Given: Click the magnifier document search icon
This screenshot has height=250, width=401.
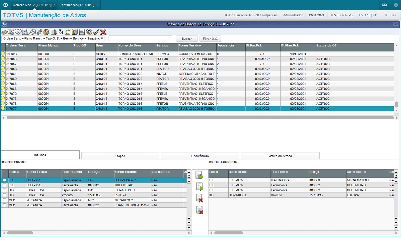Looking at the screenshot, I should tap(25, 32).
